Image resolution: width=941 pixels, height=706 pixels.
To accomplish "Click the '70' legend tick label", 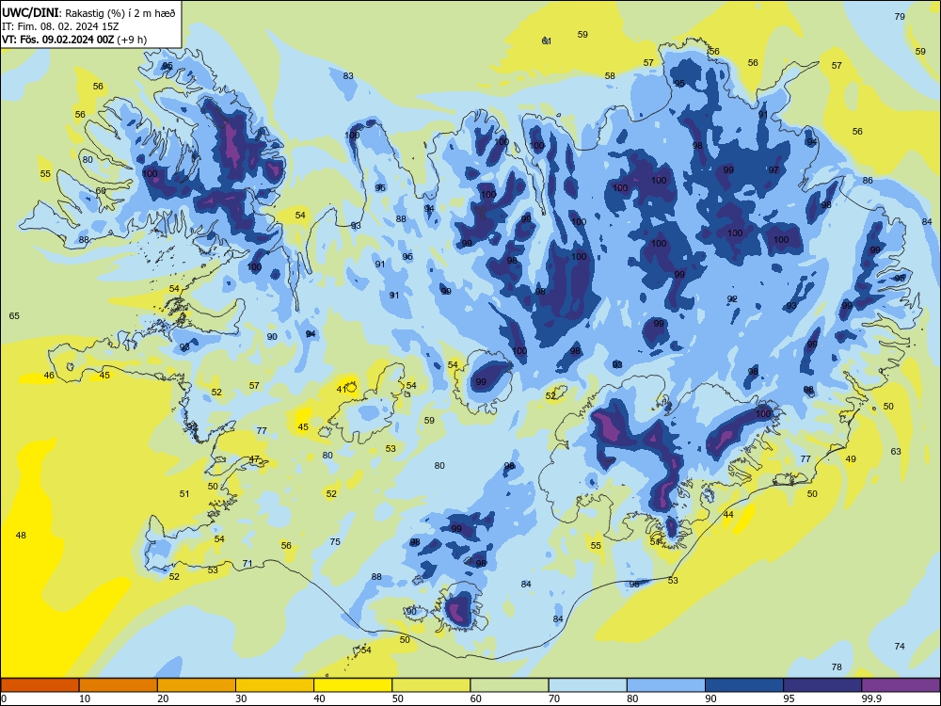I will pyautogui.click(x=554, y=698).
